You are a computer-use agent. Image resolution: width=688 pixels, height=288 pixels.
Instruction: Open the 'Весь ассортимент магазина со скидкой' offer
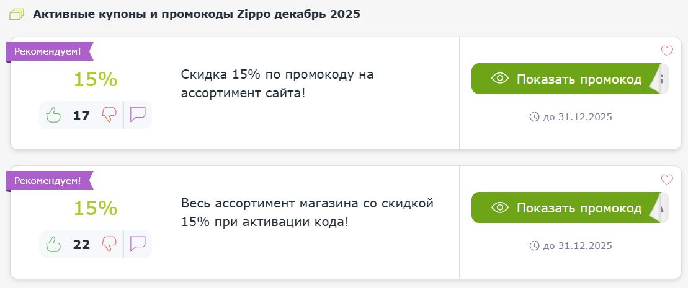[x=307, y=212]
